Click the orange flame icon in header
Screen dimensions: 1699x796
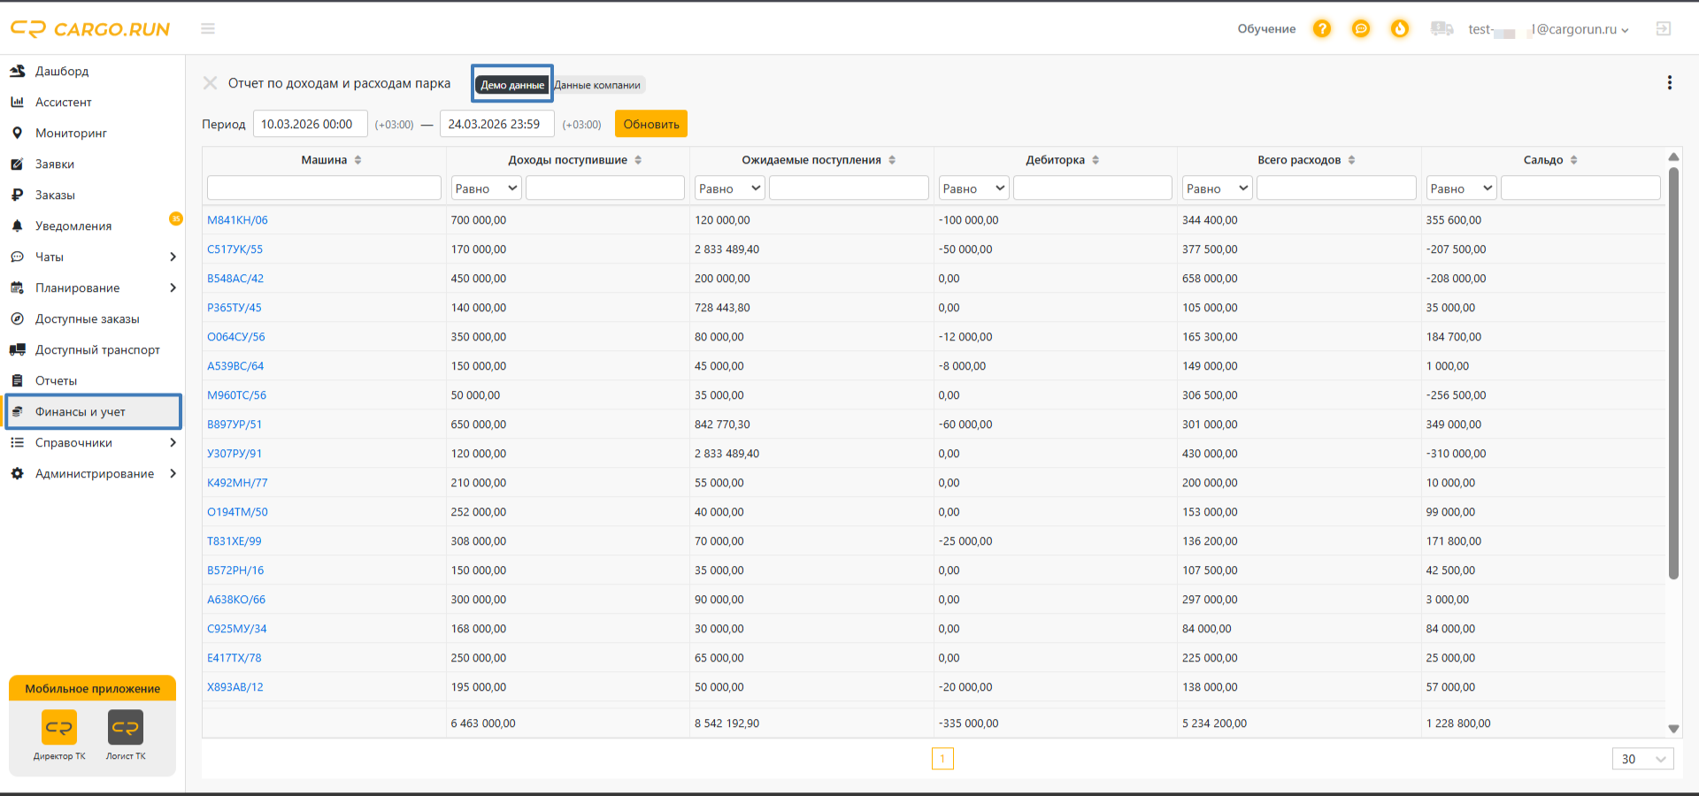pyautogui.click(x=1400, y=29)
